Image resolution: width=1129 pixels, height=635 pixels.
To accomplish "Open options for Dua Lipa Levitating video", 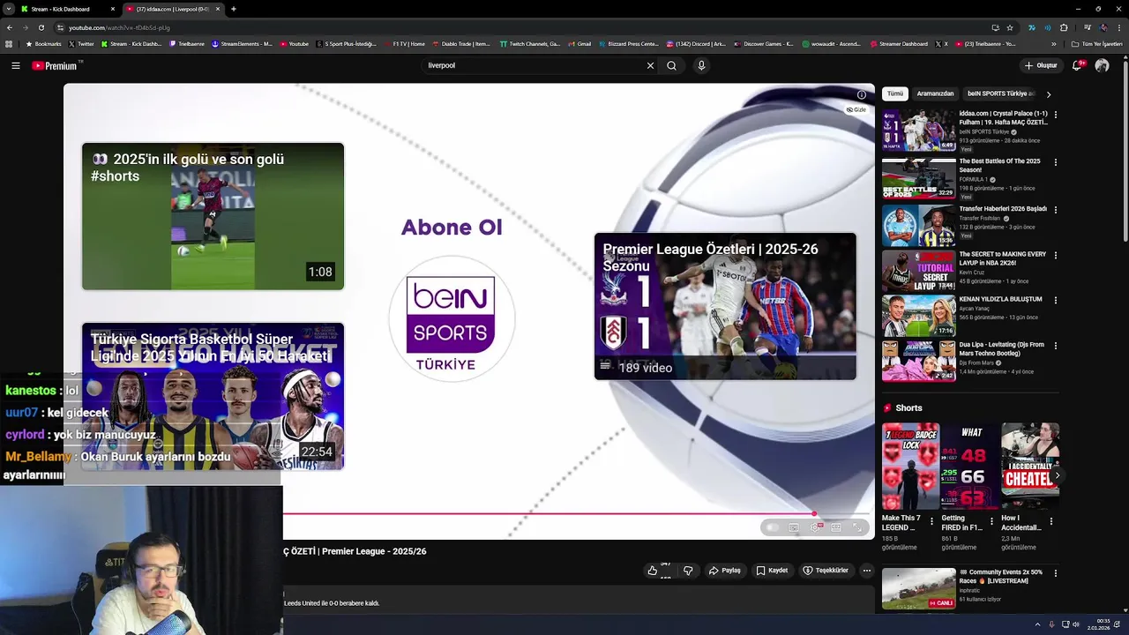I will (1056, 346).
